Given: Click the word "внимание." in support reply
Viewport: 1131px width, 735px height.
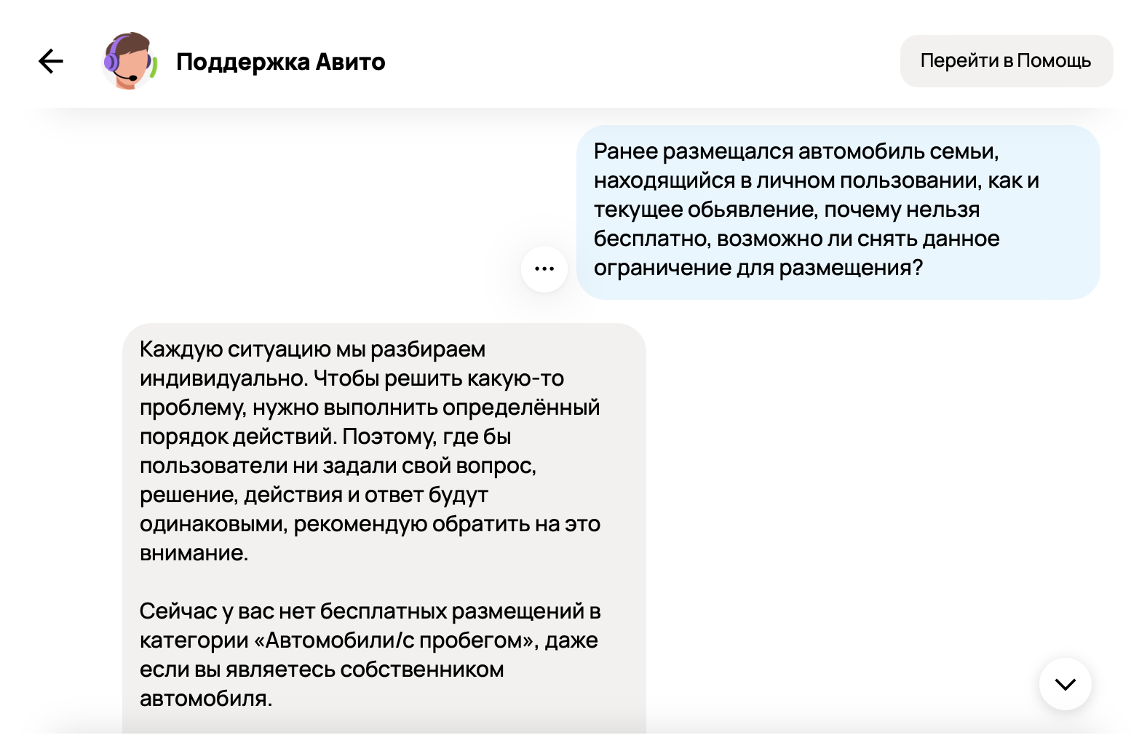Looking at the screenshot, I should pyautogui.click(x=194, y=553).
